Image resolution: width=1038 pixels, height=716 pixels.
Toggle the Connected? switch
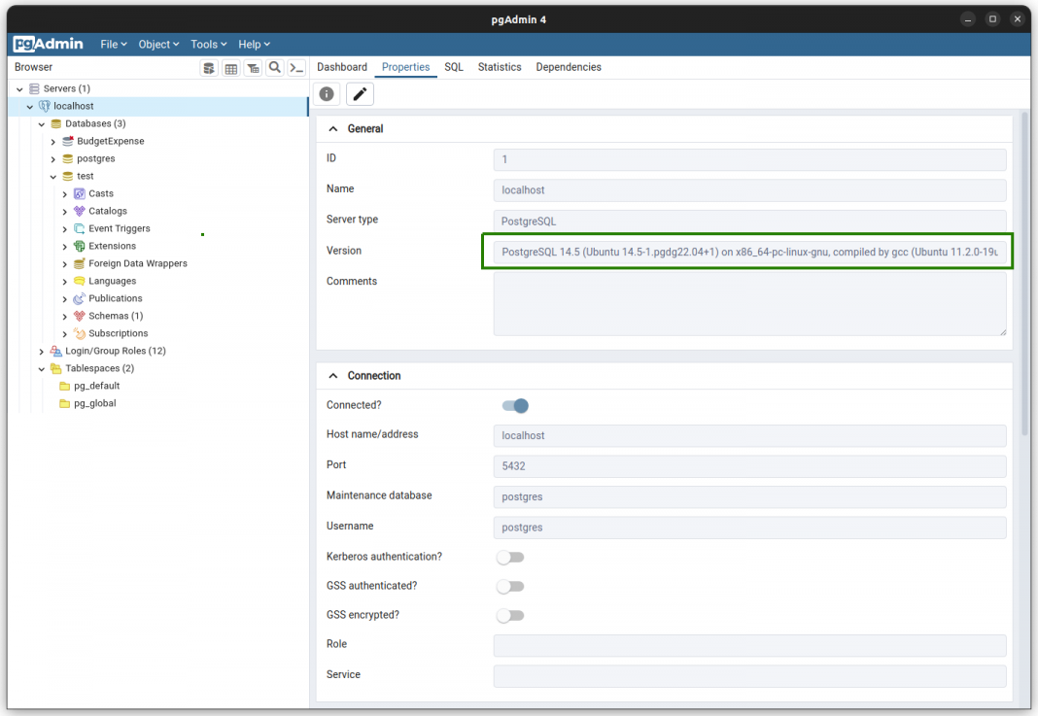[515, 406]
